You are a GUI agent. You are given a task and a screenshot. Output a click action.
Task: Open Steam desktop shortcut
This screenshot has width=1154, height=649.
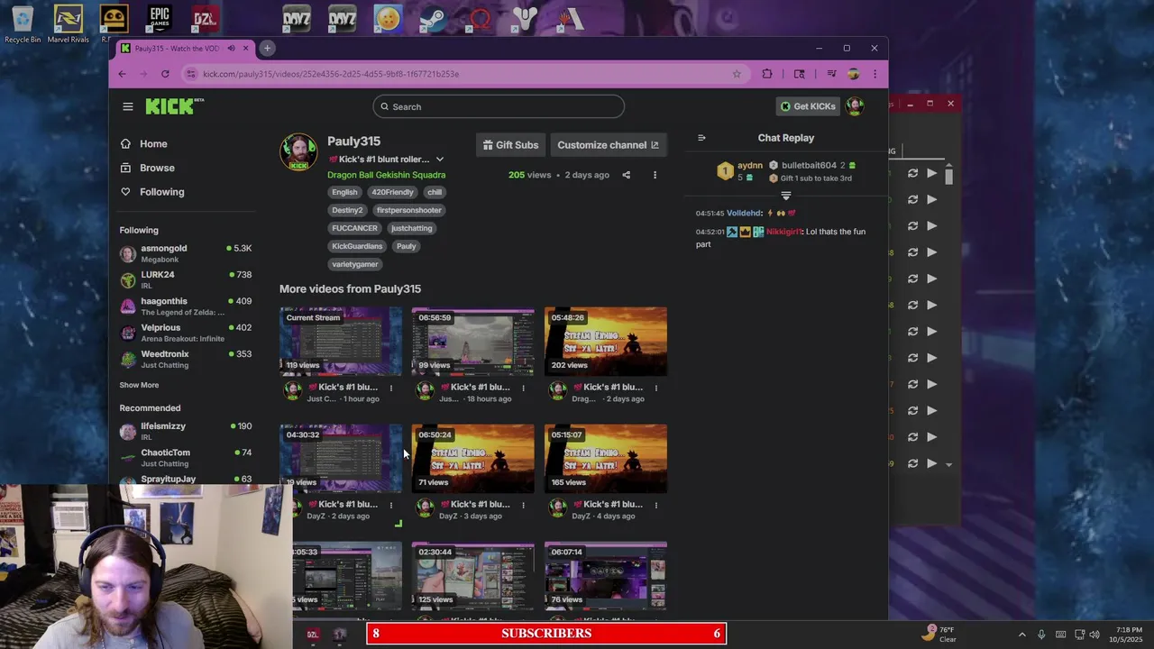pos(433,19)
